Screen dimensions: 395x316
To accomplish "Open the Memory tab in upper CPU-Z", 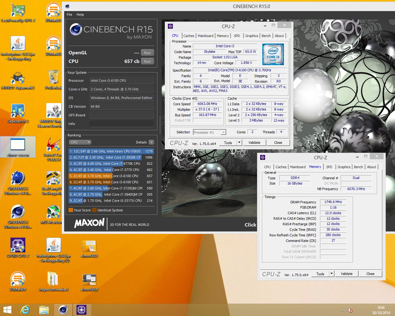I will (x=223, y=36).
